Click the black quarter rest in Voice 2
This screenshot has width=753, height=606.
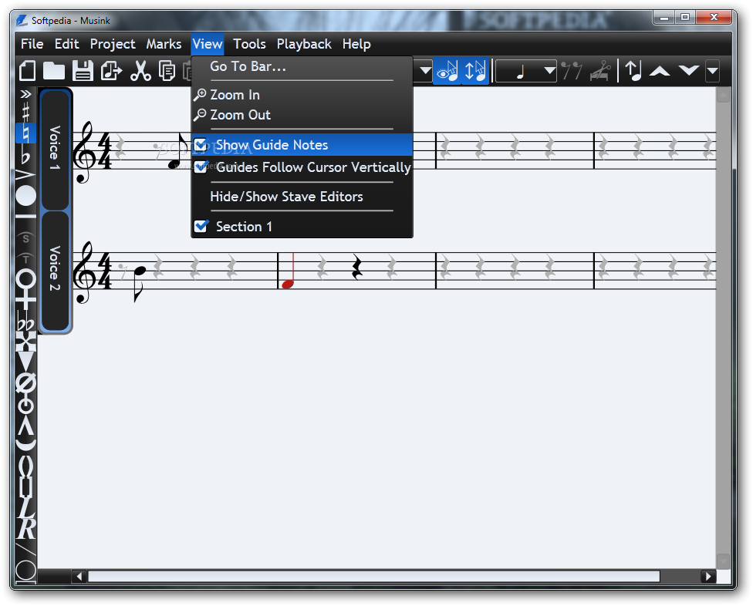[356, 267]
